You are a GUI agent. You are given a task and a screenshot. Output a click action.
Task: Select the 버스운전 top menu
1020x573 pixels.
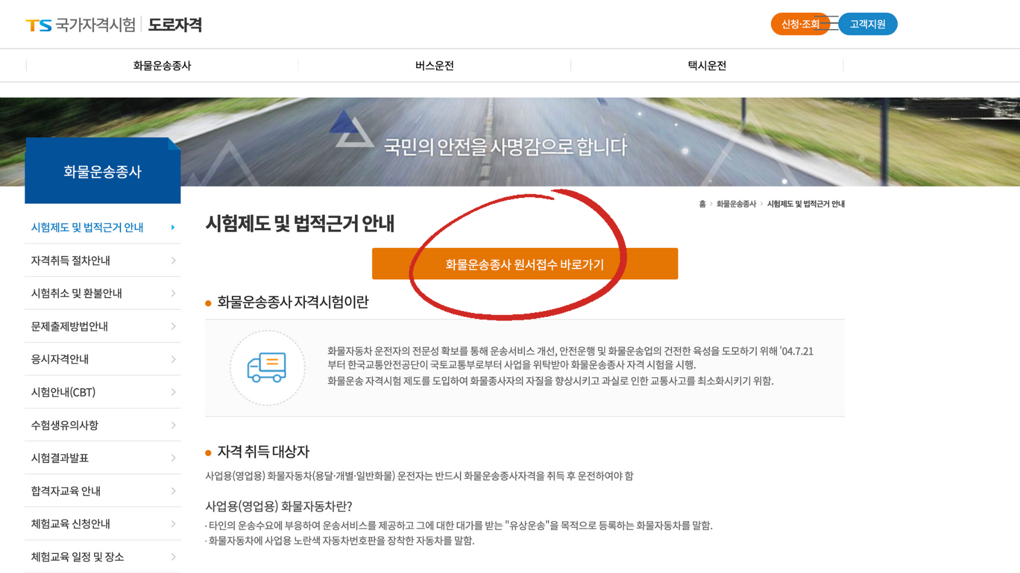point(434,65)
